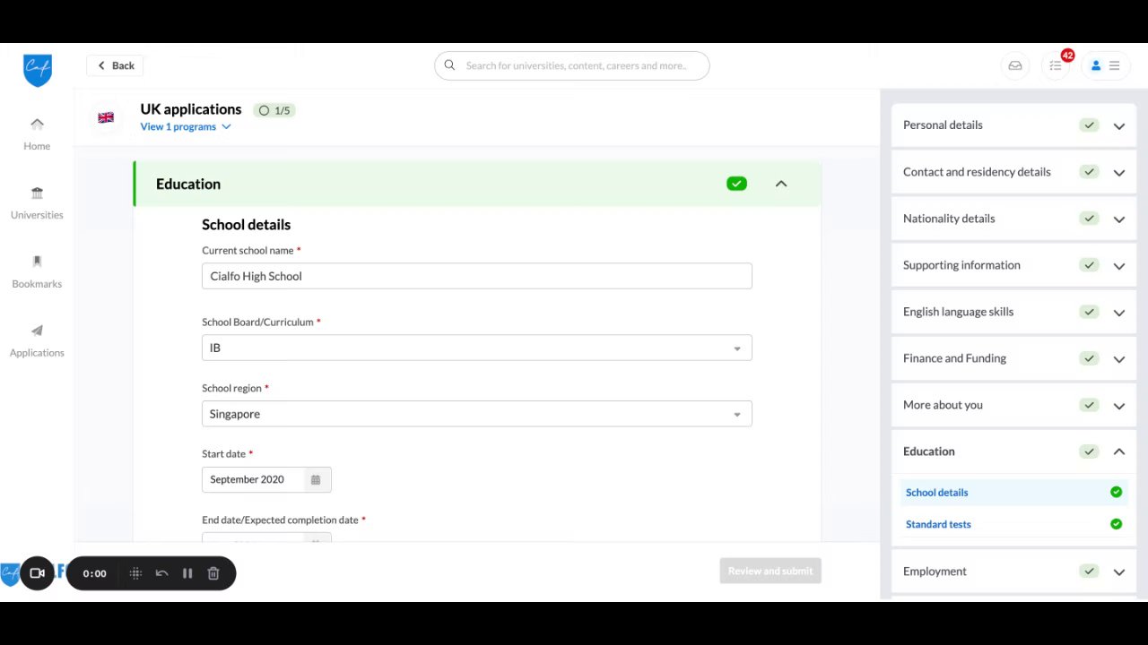Image resolution: width=1148 pixels, height=645 pixels.
Task: Expand the Personal details section
Action: click(1013, 125)
